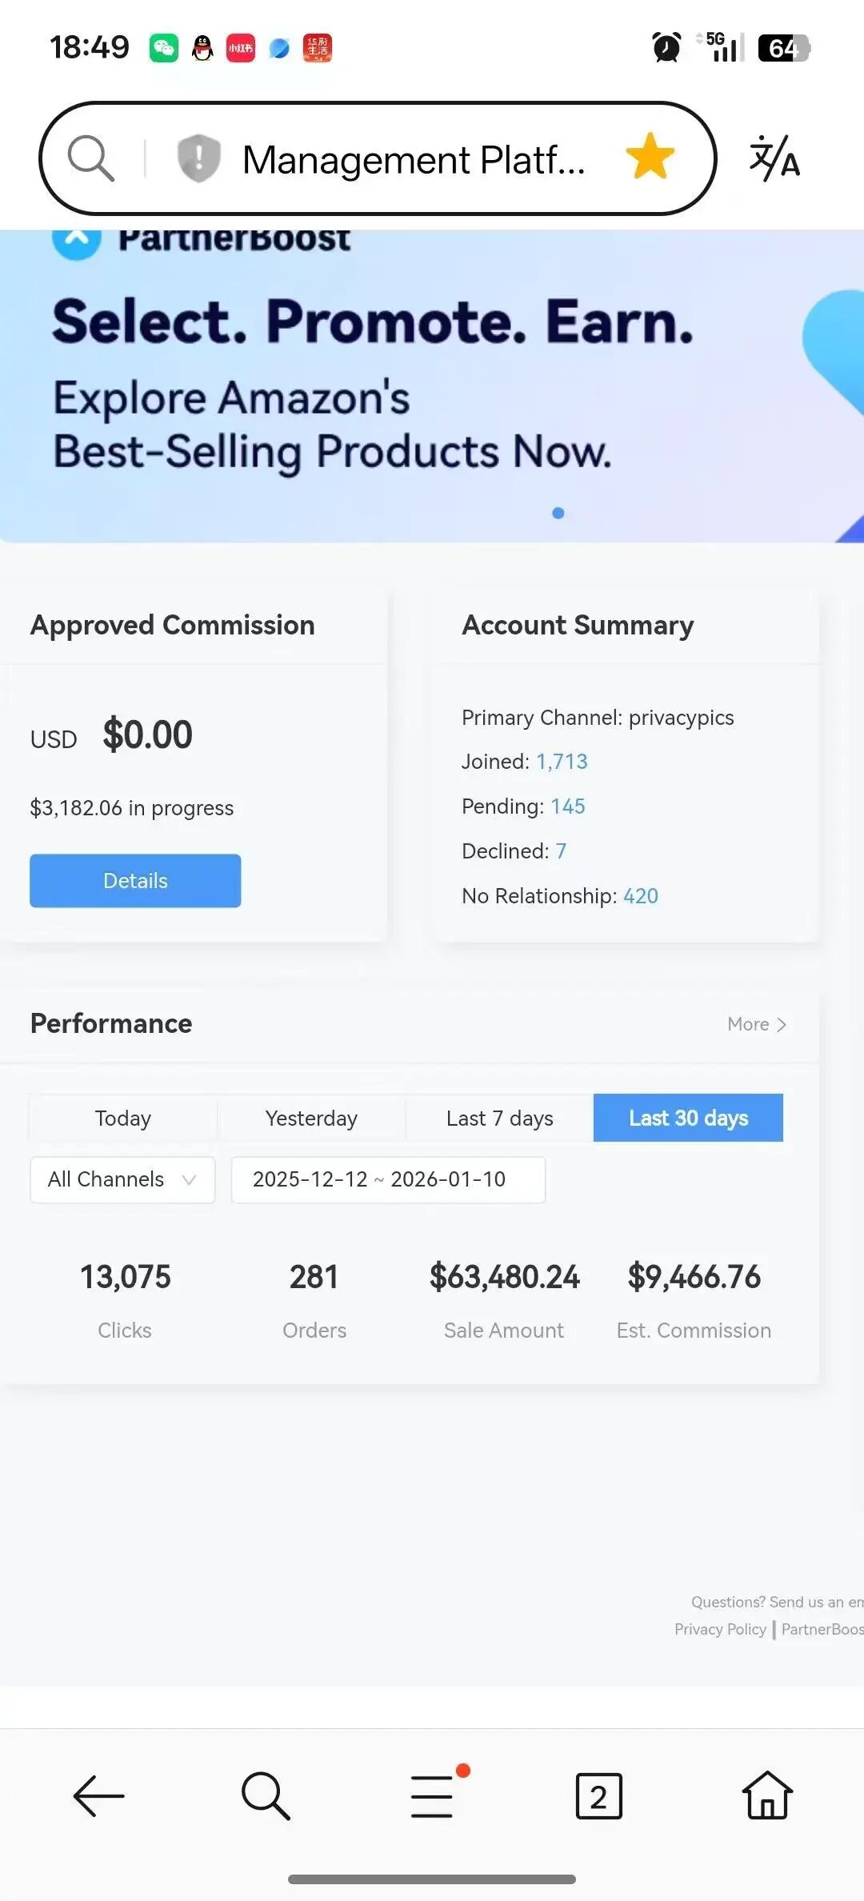The height and width of the screenshot is (1901, 864).
Task: Open the browser menu icon
Action: pos(433,1796)
